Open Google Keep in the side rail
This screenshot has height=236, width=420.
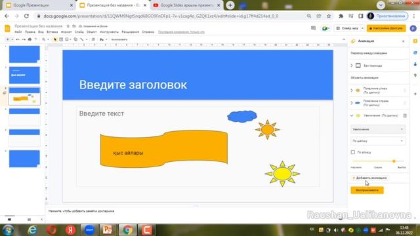click(415, 41)
